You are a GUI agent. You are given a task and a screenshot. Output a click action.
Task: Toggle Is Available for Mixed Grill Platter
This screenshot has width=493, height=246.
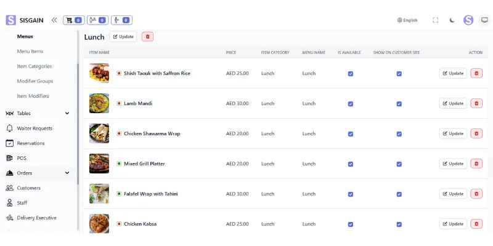[x=351, y=164]
